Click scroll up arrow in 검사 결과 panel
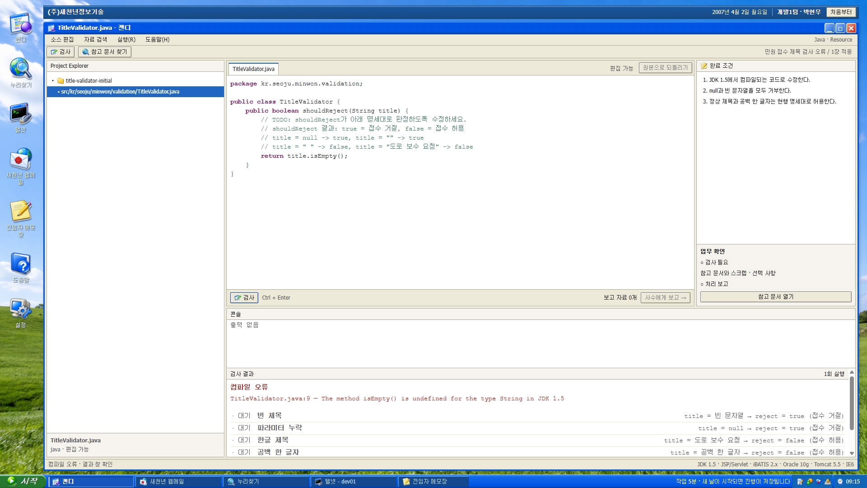This screenshot has width=867, height=488. (x=852, y=372)
